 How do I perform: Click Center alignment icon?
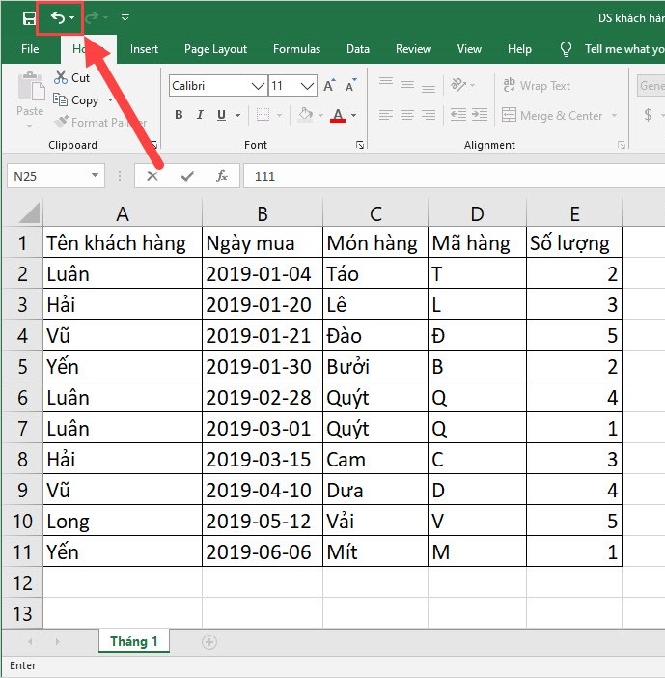(407, 115)
